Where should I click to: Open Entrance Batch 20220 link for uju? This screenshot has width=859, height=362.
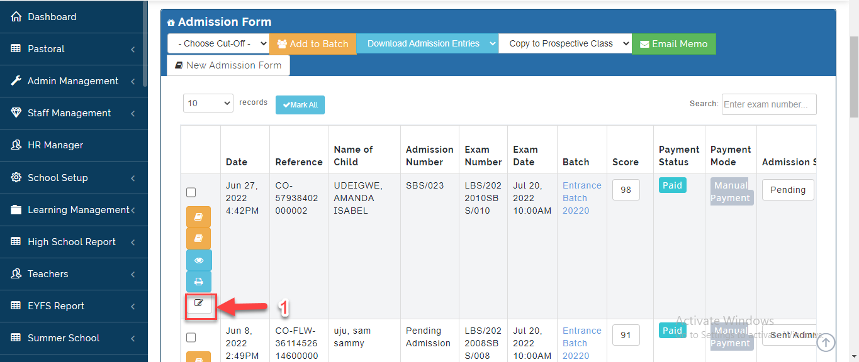pos(582,343)
